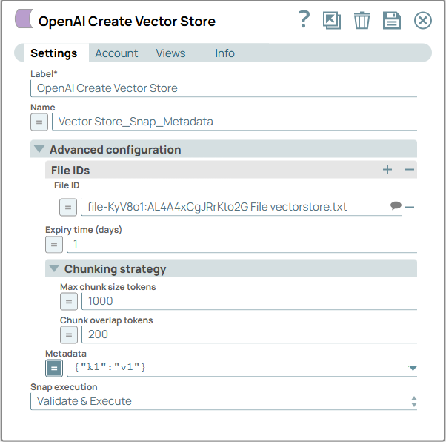Toggle expression for the File ID field
446x442 pixels.
[x=68, y=208]
